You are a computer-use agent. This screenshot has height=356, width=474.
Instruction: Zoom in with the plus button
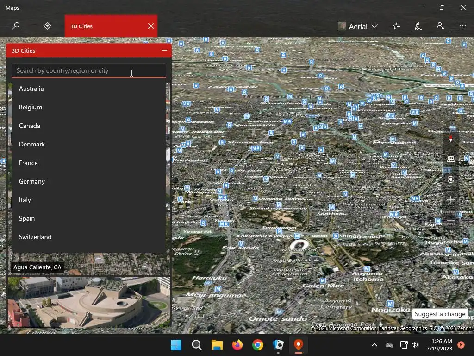coord(451,200)
